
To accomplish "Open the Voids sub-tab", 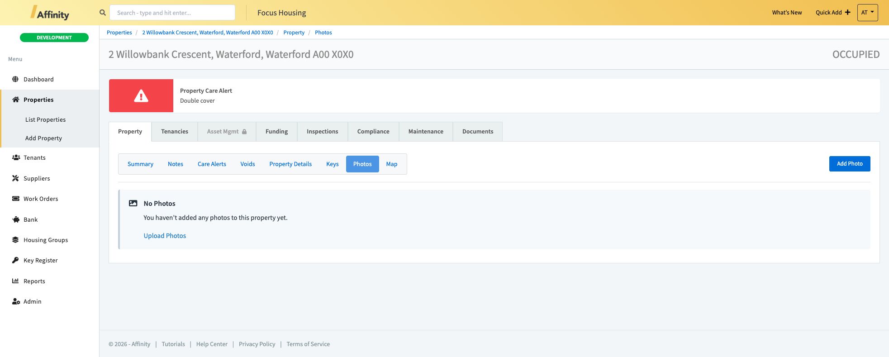I will [247, 164].
